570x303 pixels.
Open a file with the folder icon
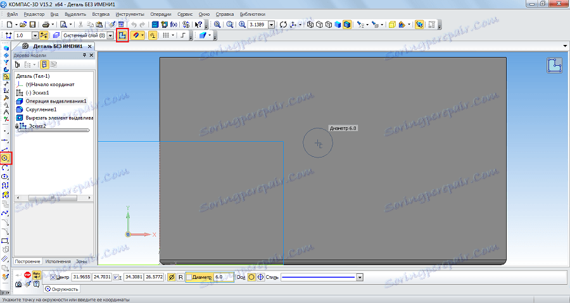[x=23, y=24]
